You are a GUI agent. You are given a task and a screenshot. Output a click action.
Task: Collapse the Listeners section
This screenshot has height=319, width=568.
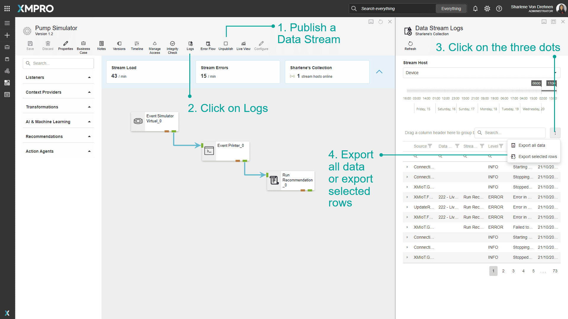coord(89,77)
